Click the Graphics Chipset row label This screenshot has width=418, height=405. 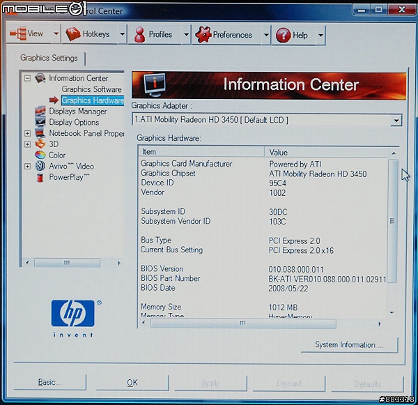168,173
